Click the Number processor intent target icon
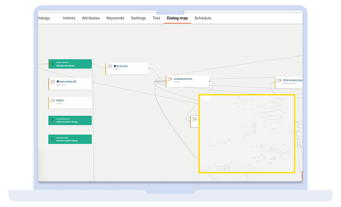This screenshot has height=207, width=341. 53,64
